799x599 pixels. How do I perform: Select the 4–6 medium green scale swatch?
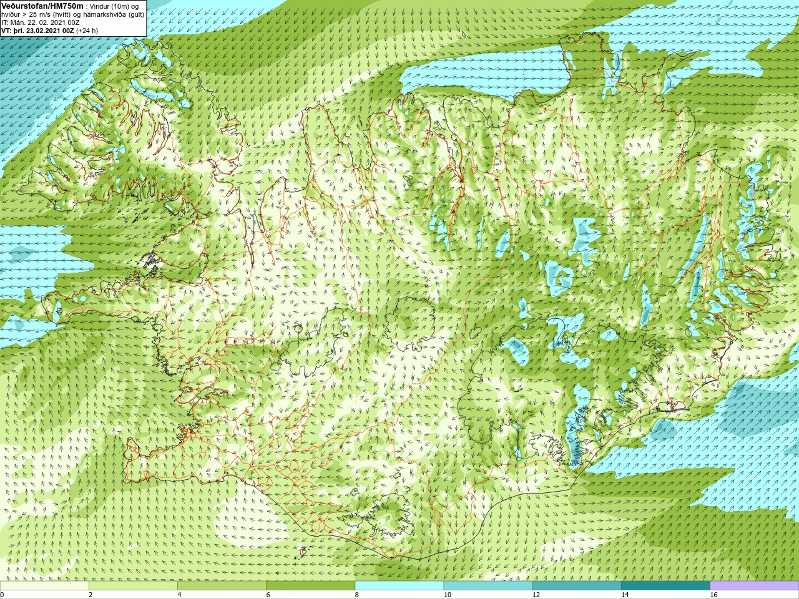pos(222,586)
